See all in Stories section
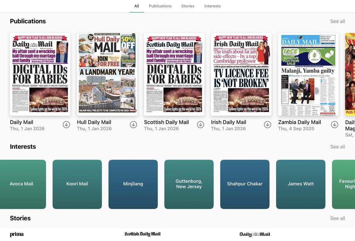The width and height of the screenshot is (355, 241). point(338,218)
